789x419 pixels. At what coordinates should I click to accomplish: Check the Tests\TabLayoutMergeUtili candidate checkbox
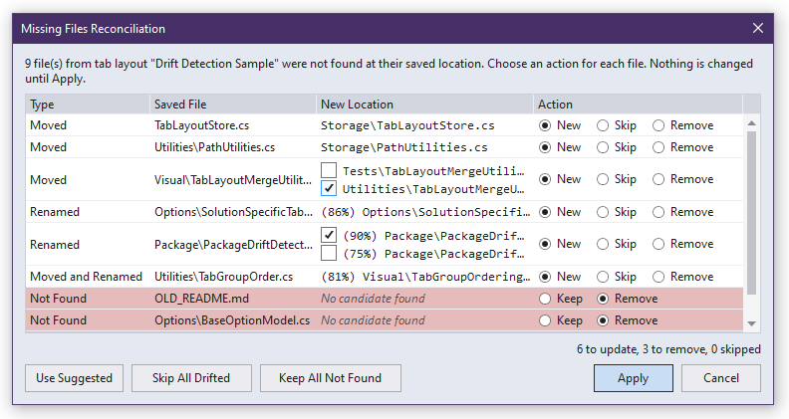click(x=329, y=170)
